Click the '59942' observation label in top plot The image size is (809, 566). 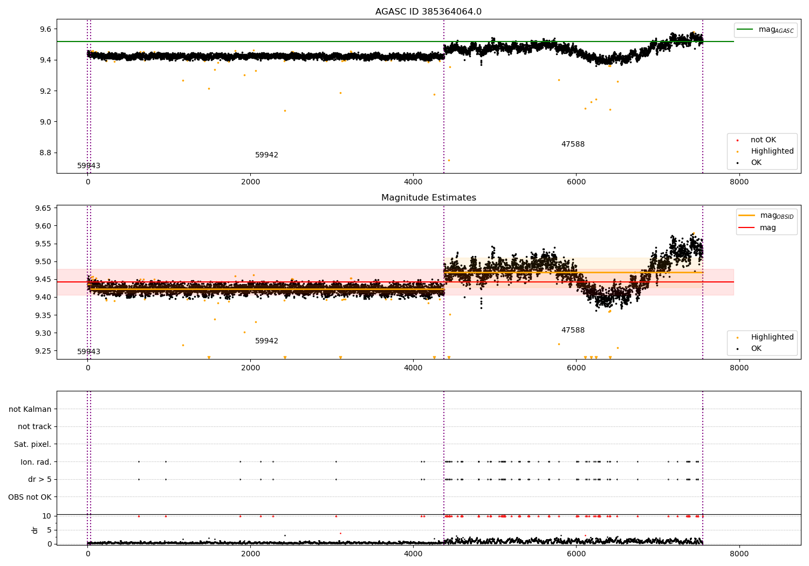pyautogui.click(x=266, y=155)
